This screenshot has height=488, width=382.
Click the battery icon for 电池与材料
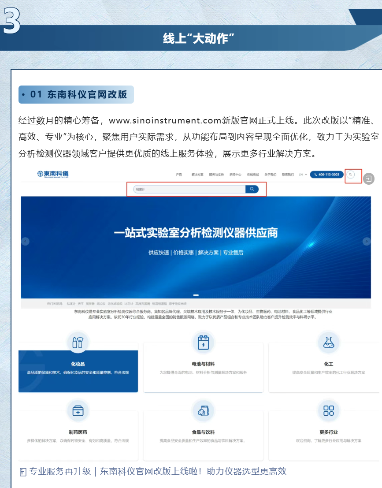[203, 343]
